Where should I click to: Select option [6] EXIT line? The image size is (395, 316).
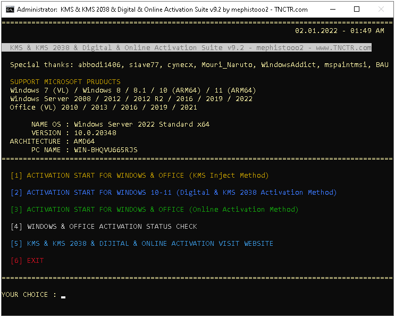tap(27, 261)
